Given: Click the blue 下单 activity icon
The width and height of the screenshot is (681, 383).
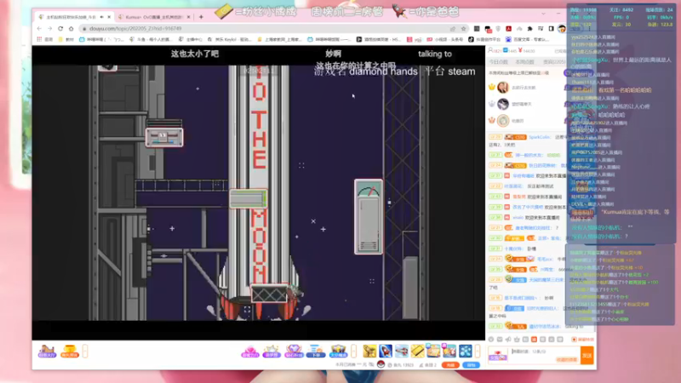Looking at the screenshot, I should [x=316, y=351].
